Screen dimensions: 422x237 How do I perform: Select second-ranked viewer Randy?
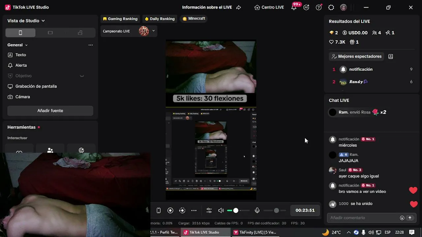click(x=373, y=82)
